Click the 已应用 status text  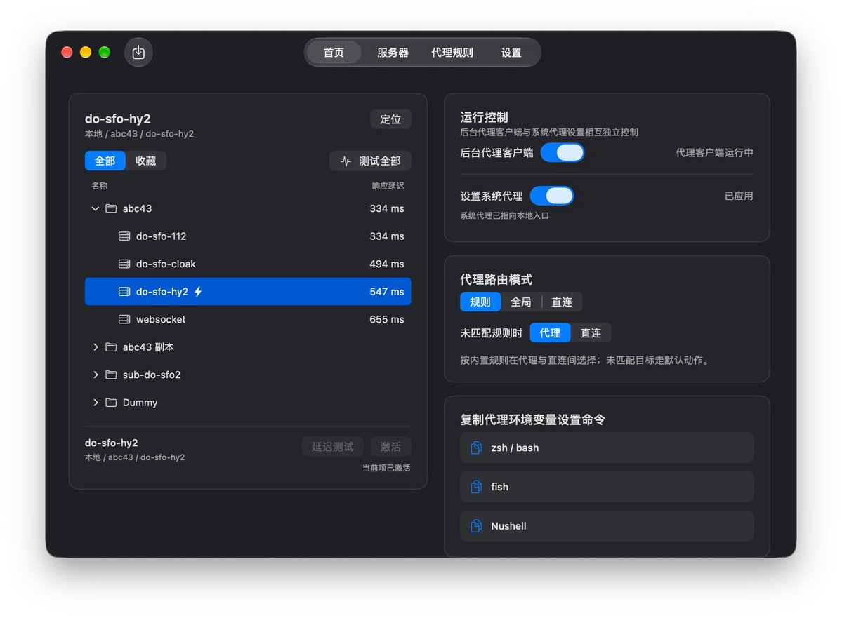739,196
